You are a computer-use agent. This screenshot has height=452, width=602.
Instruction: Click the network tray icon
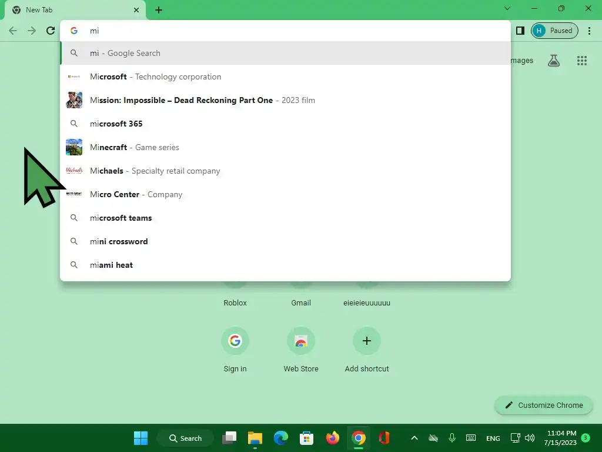pos(515,438)
